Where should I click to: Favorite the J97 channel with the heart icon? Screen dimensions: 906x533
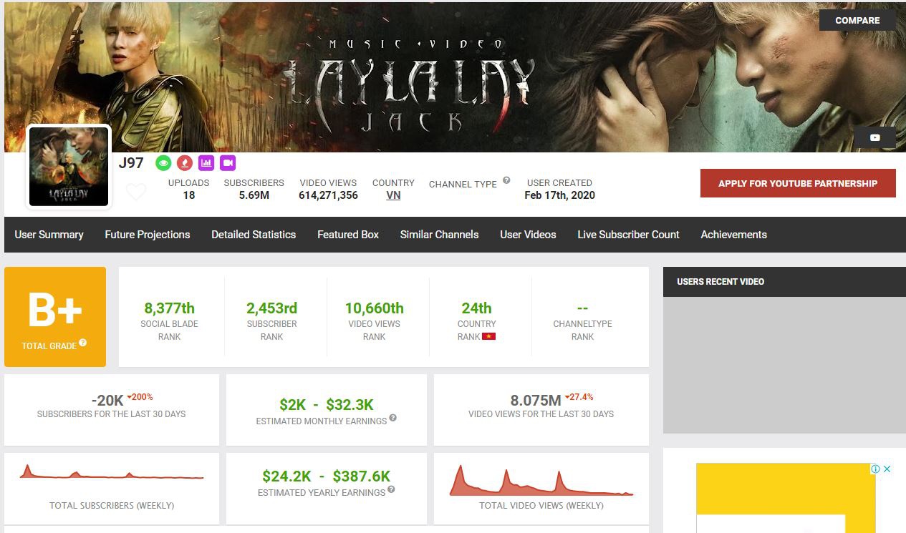click(x=136, y=192)
